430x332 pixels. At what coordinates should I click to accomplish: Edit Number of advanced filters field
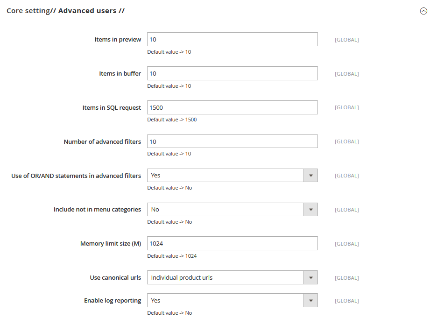click(233, 141)
